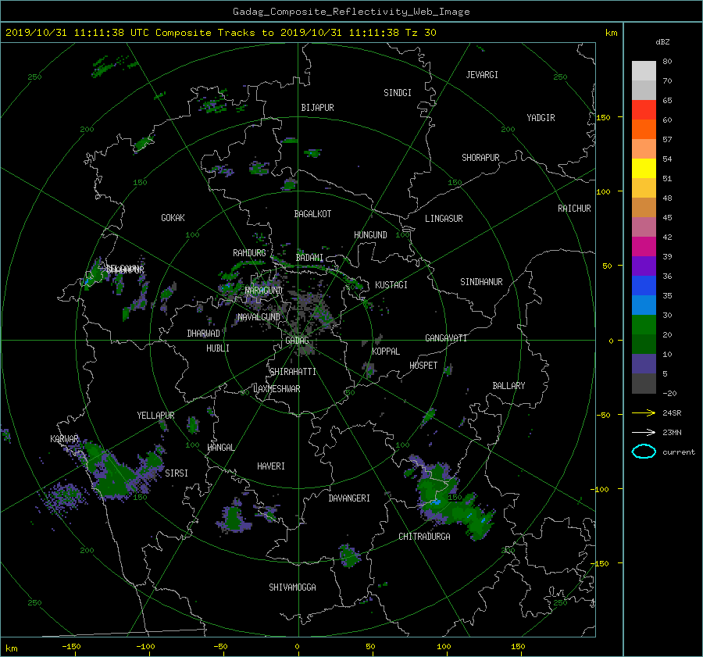The height and width of the screenshot is (657, 703).
Task: Click the SIRSI city label
Action: 177,473
